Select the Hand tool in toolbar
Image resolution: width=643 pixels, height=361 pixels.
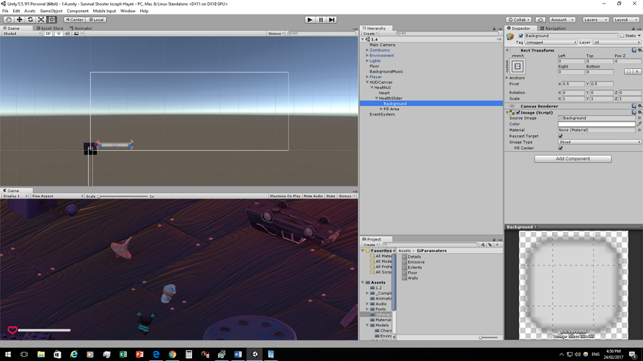pyautogui.click(x=8, y=20)
